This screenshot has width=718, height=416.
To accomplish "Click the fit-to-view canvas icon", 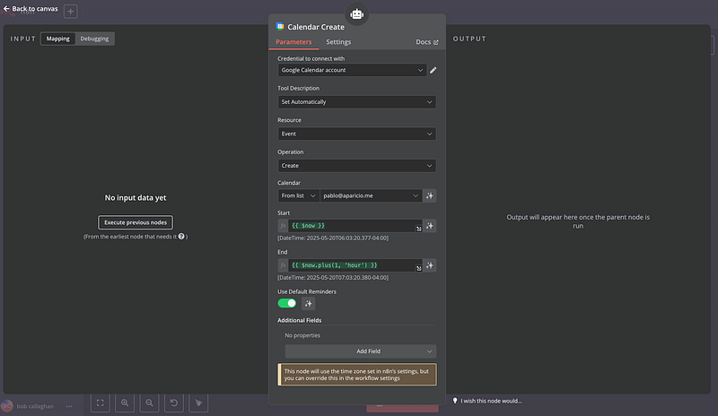I will (x=100, y=403).
